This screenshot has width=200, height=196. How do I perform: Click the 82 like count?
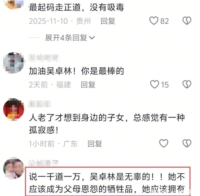164,21
